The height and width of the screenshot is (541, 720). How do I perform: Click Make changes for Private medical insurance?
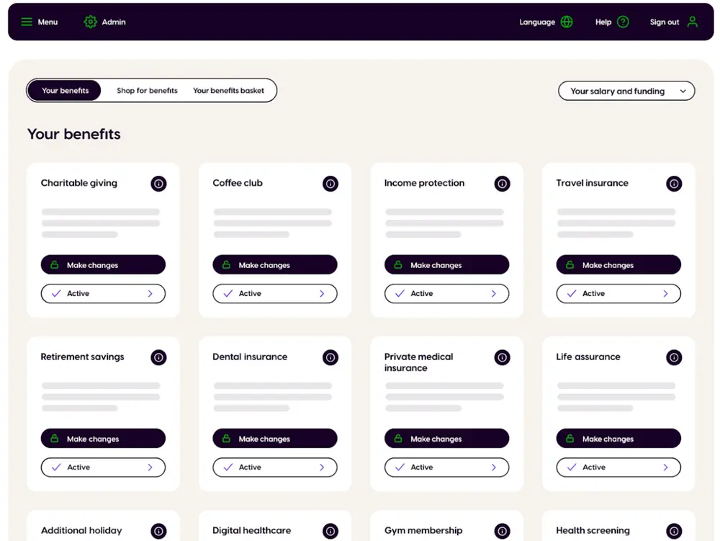446,439
